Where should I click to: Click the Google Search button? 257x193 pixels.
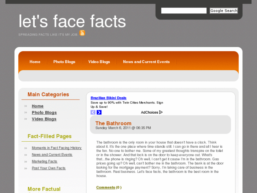tap(224, 11)
